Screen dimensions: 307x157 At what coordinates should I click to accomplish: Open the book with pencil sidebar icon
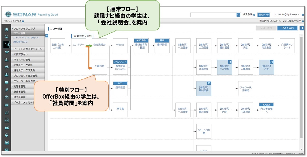pos(7,128)
